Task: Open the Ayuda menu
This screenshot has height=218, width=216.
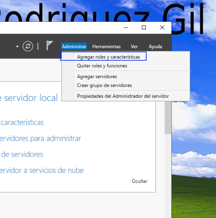Action: (x=155, y=47)
